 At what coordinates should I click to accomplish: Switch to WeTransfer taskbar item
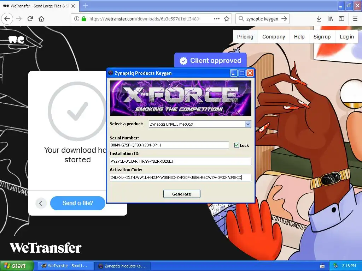(x=65, y=266)
